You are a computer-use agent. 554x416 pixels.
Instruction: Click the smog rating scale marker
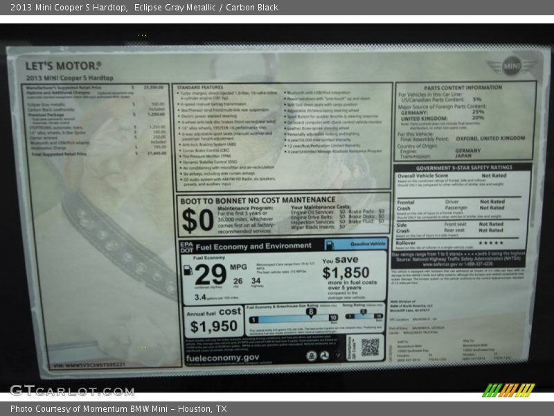pos(363,313)
